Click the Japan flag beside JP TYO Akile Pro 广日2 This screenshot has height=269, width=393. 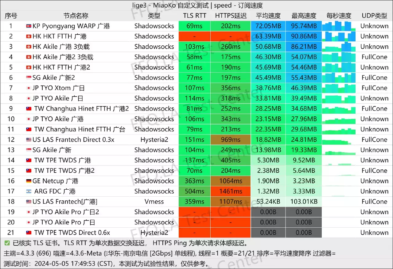point(29,212)
